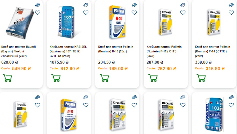This screenshot has height=134, width=237.
Task: Add Polimin П-10 to shopping cart
Action: (x=105, y=78)
